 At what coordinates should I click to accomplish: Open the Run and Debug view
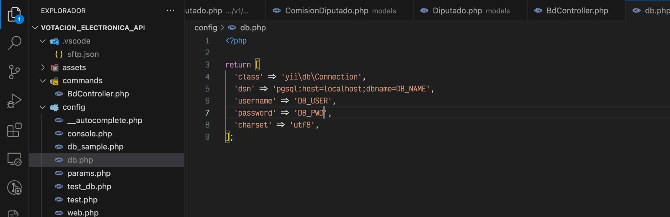click(x=15, y=101)
